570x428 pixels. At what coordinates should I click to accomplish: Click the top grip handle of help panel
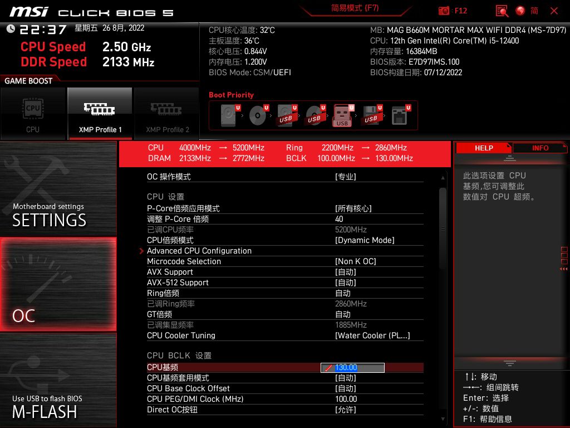[x=510, y=158]
